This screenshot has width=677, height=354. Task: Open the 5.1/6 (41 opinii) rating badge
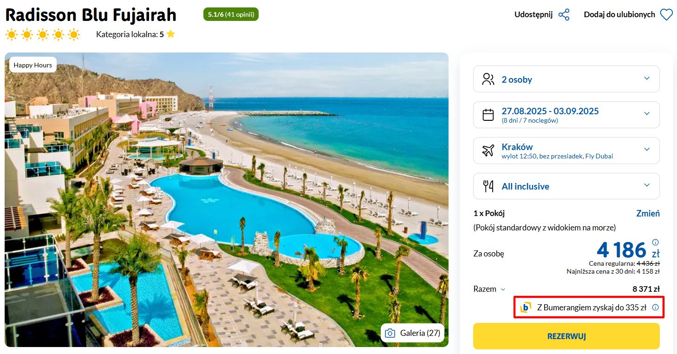pos(231,14)
